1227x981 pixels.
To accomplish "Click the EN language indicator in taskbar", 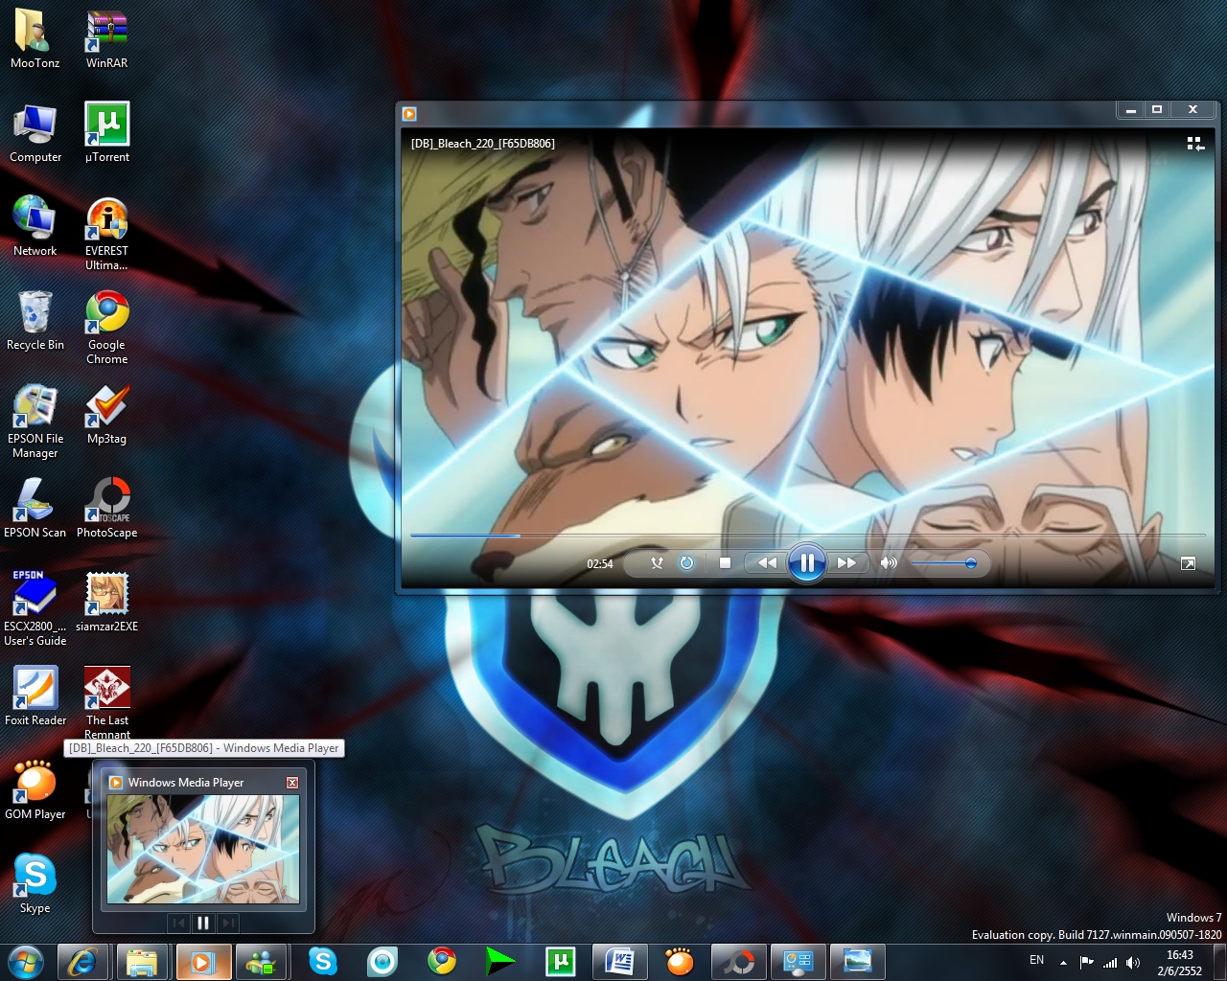I will [1037, 960].
